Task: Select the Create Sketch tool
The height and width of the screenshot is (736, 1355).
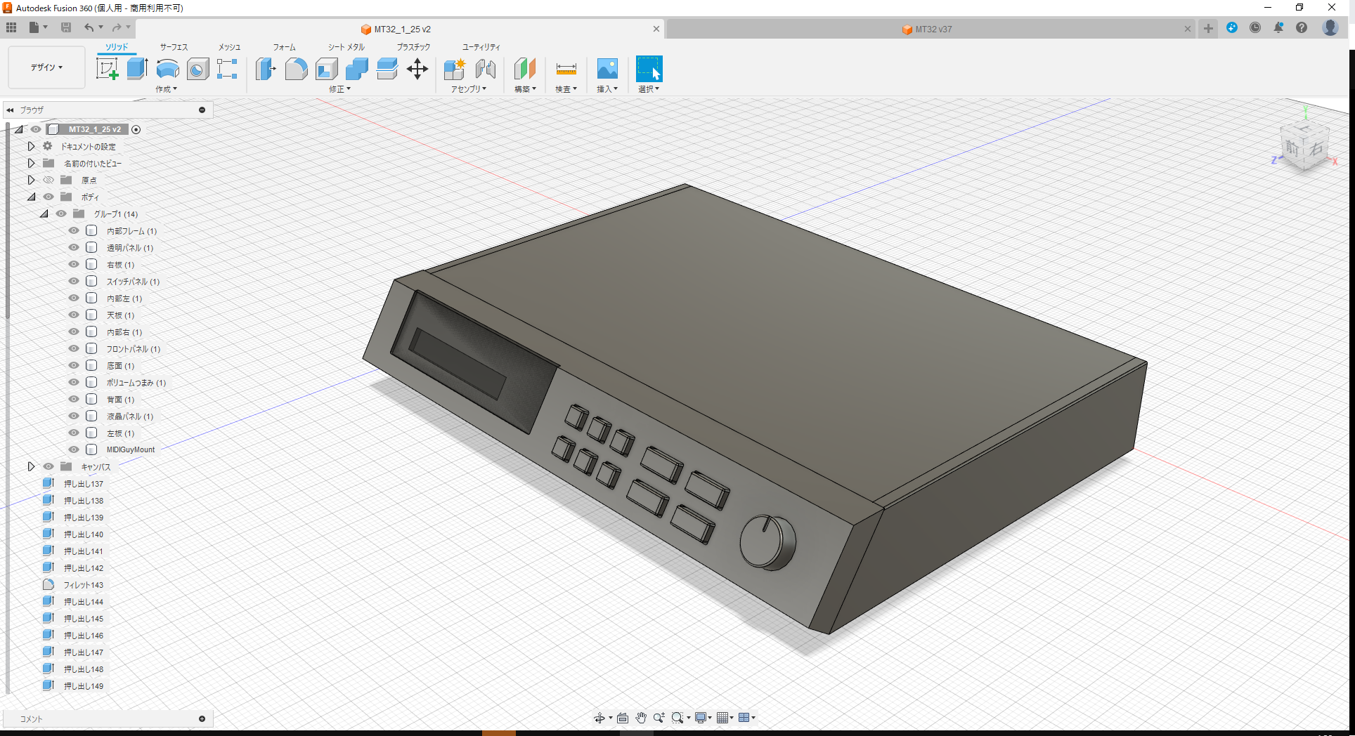Action: [107, 68]
